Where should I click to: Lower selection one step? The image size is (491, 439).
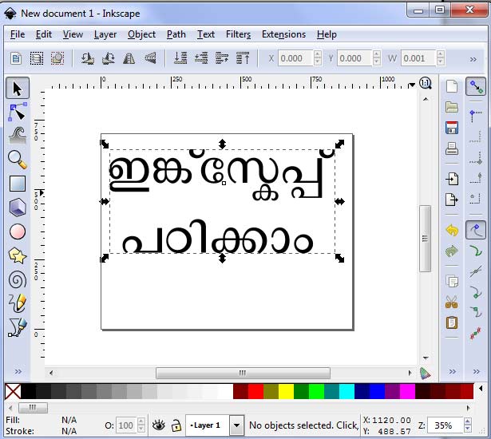point(201,58)
